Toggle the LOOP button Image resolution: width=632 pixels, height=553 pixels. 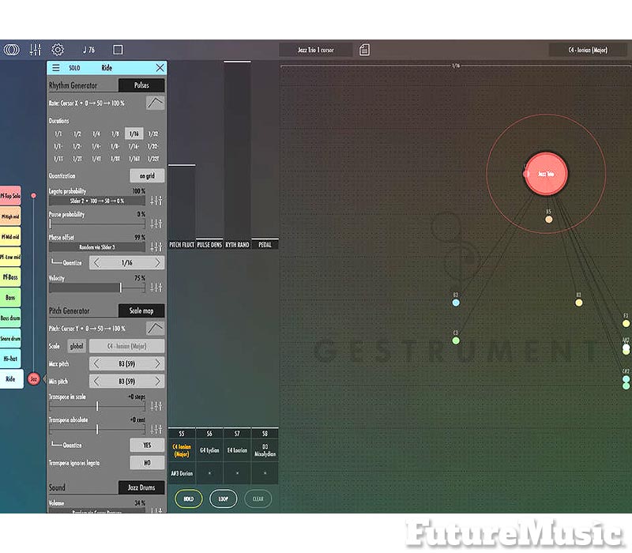pyautogui.click(x=224, y=498)
